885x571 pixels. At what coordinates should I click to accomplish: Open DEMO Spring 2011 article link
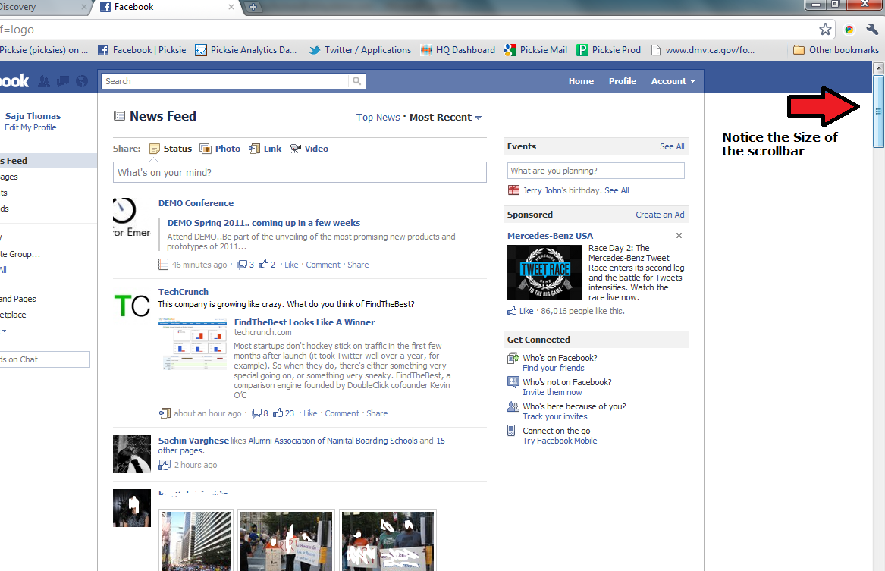pos(264,223)
